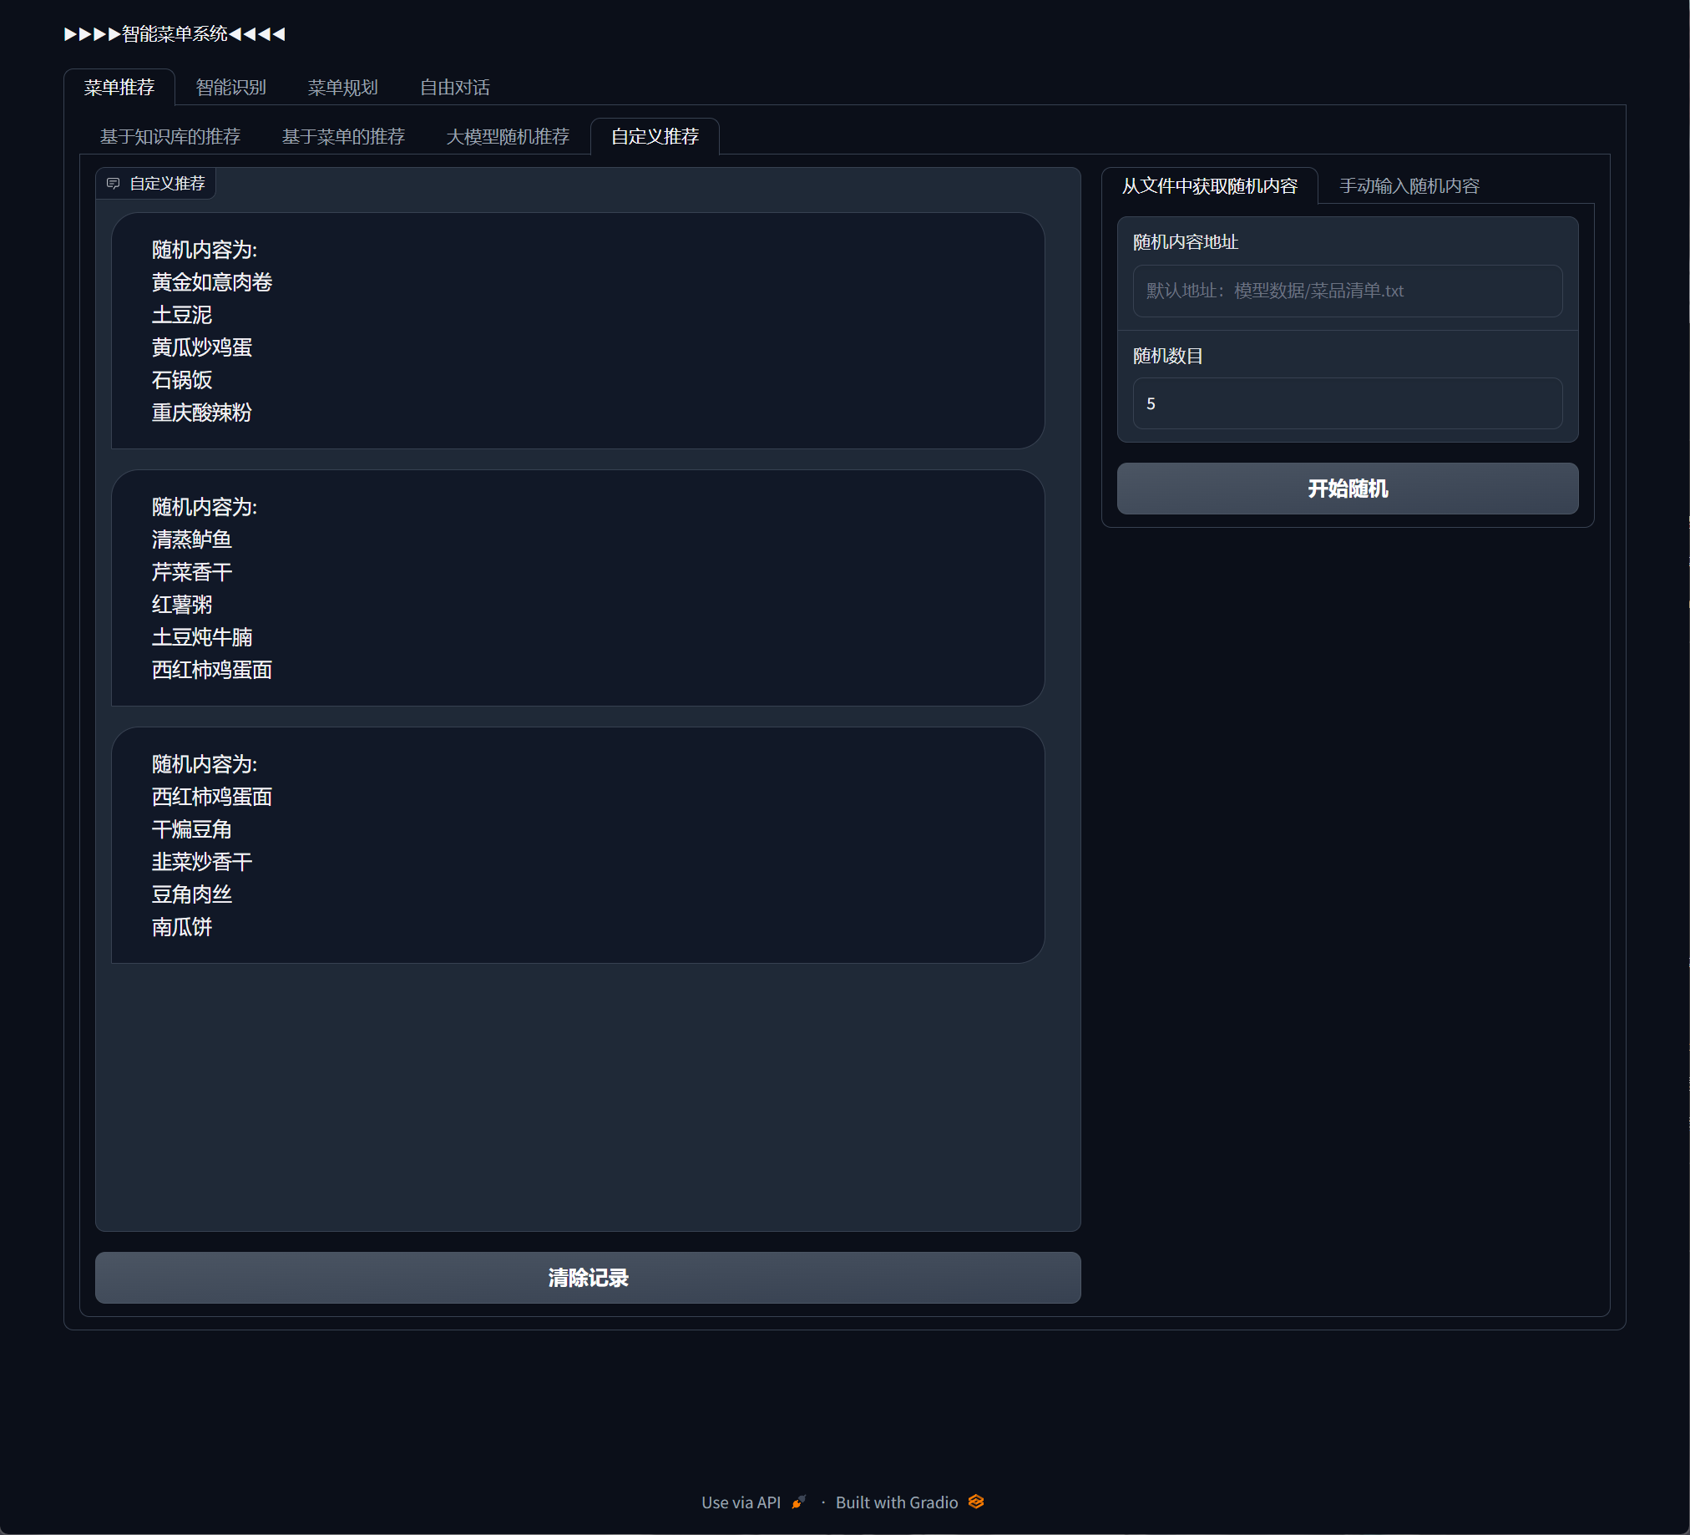Click the 黄瓜炒鸡蛋 text
1690x1535 pixels.
click(202, 348)
